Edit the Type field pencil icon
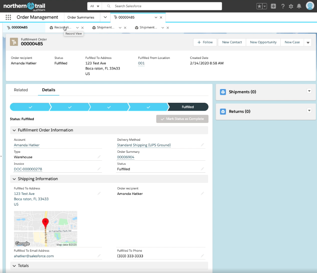Image resolution: width=317 pixels, height=273 pixels. tap(99, 157)
